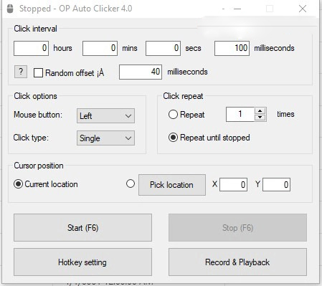Focus the random offset field showing 40
Image resolution: width=322 pixels, height=286 pixels.
141,72
